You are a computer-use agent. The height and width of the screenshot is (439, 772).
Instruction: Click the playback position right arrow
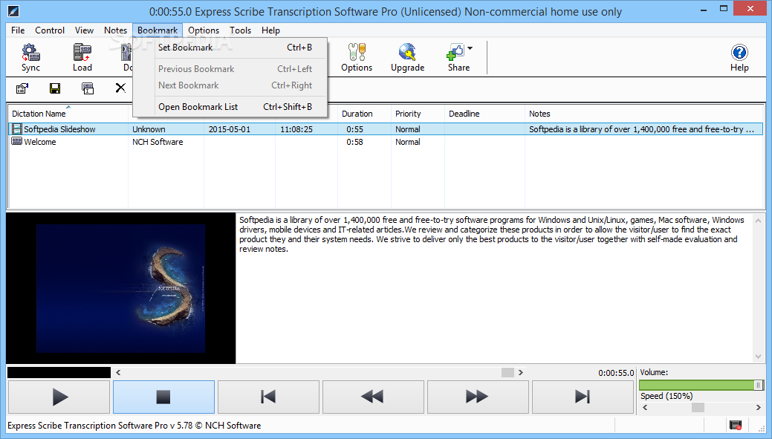(x=520, y=373)
